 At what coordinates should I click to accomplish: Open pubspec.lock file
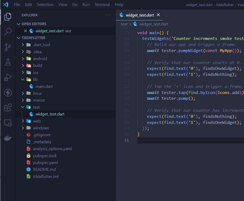(x=45, y=156)
